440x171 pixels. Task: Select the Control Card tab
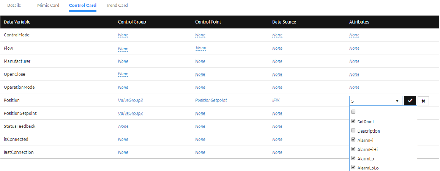point(82,5)
